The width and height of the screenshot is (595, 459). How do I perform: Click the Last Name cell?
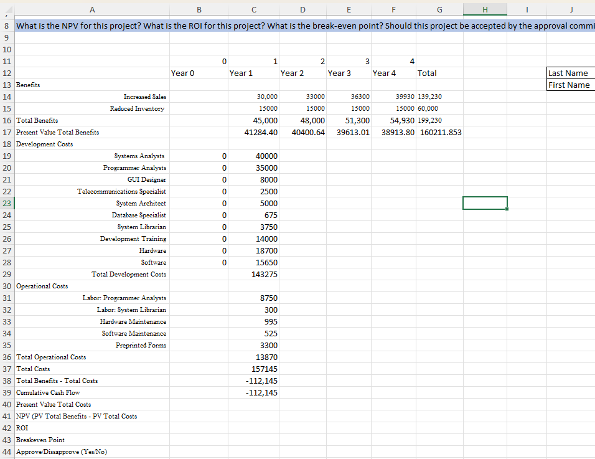click(570, 73)
